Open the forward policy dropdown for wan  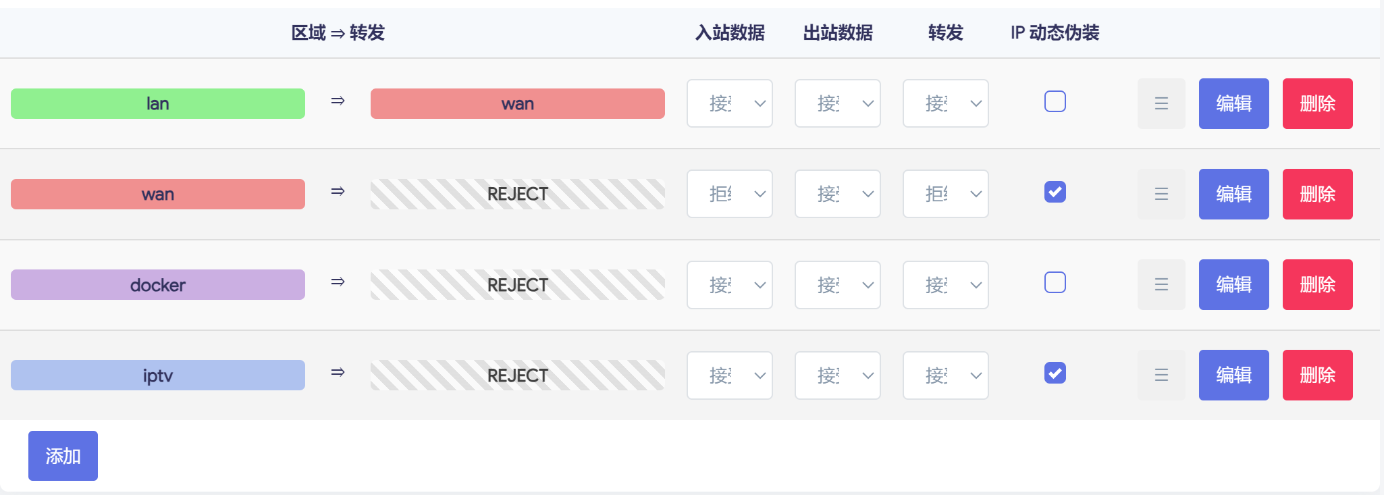pos(945,194)
